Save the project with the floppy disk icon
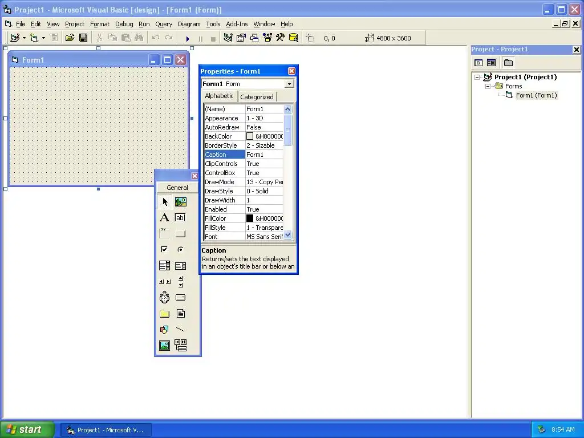Image resolution: width=584 pixels, height=438 pixels. [x=83, y=38]
